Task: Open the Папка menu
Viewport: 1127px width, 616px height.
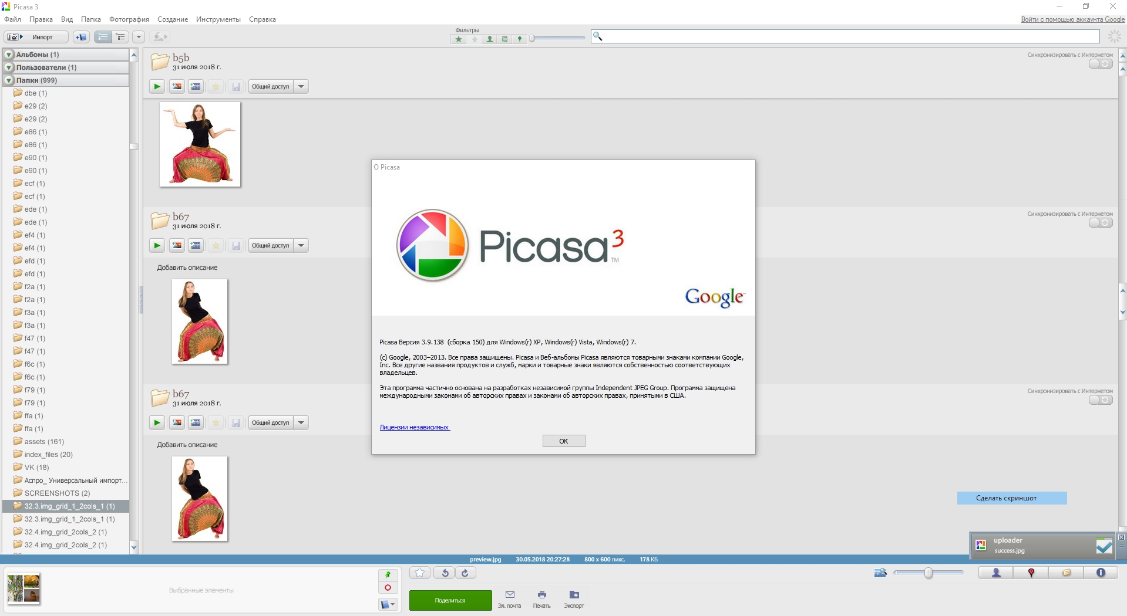Action: pos(91,19)
